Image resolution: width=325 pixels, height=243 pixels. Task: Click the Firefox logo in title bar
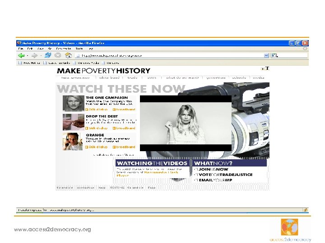pyautogui.click(x=19, y=43)
